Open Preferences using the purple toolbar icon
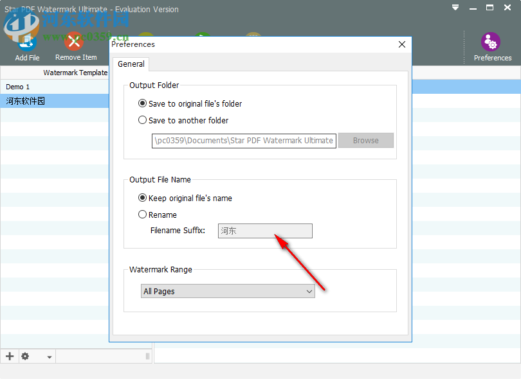The height and width of the screenshot is (379, 521). pyautogui.click(x=491, y=40)
